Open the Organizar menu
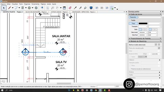This screenshot has width=164, height=92. click(x=27, y=4)
